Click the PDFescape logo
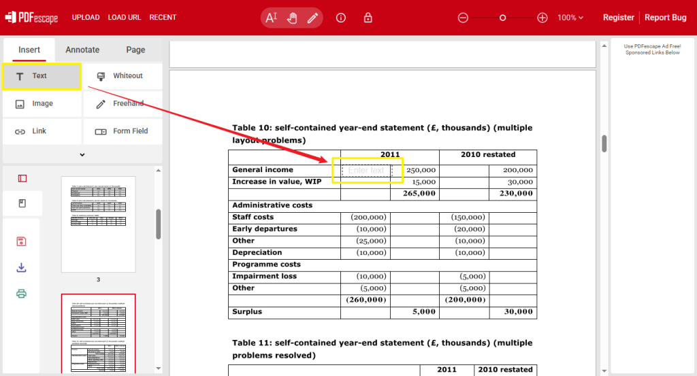 [x=31, y=17]
